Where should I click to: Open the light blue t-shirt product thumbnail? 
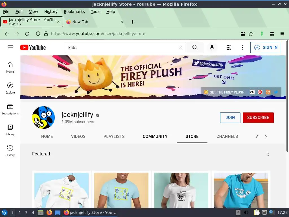click(x=121, y=190)
